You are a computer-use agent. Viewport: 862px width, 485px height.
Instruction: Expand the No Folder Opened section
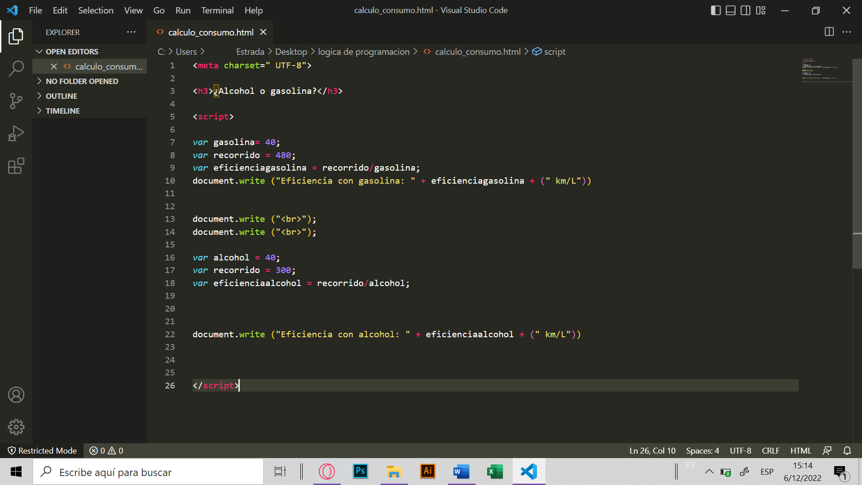point(90,81)
